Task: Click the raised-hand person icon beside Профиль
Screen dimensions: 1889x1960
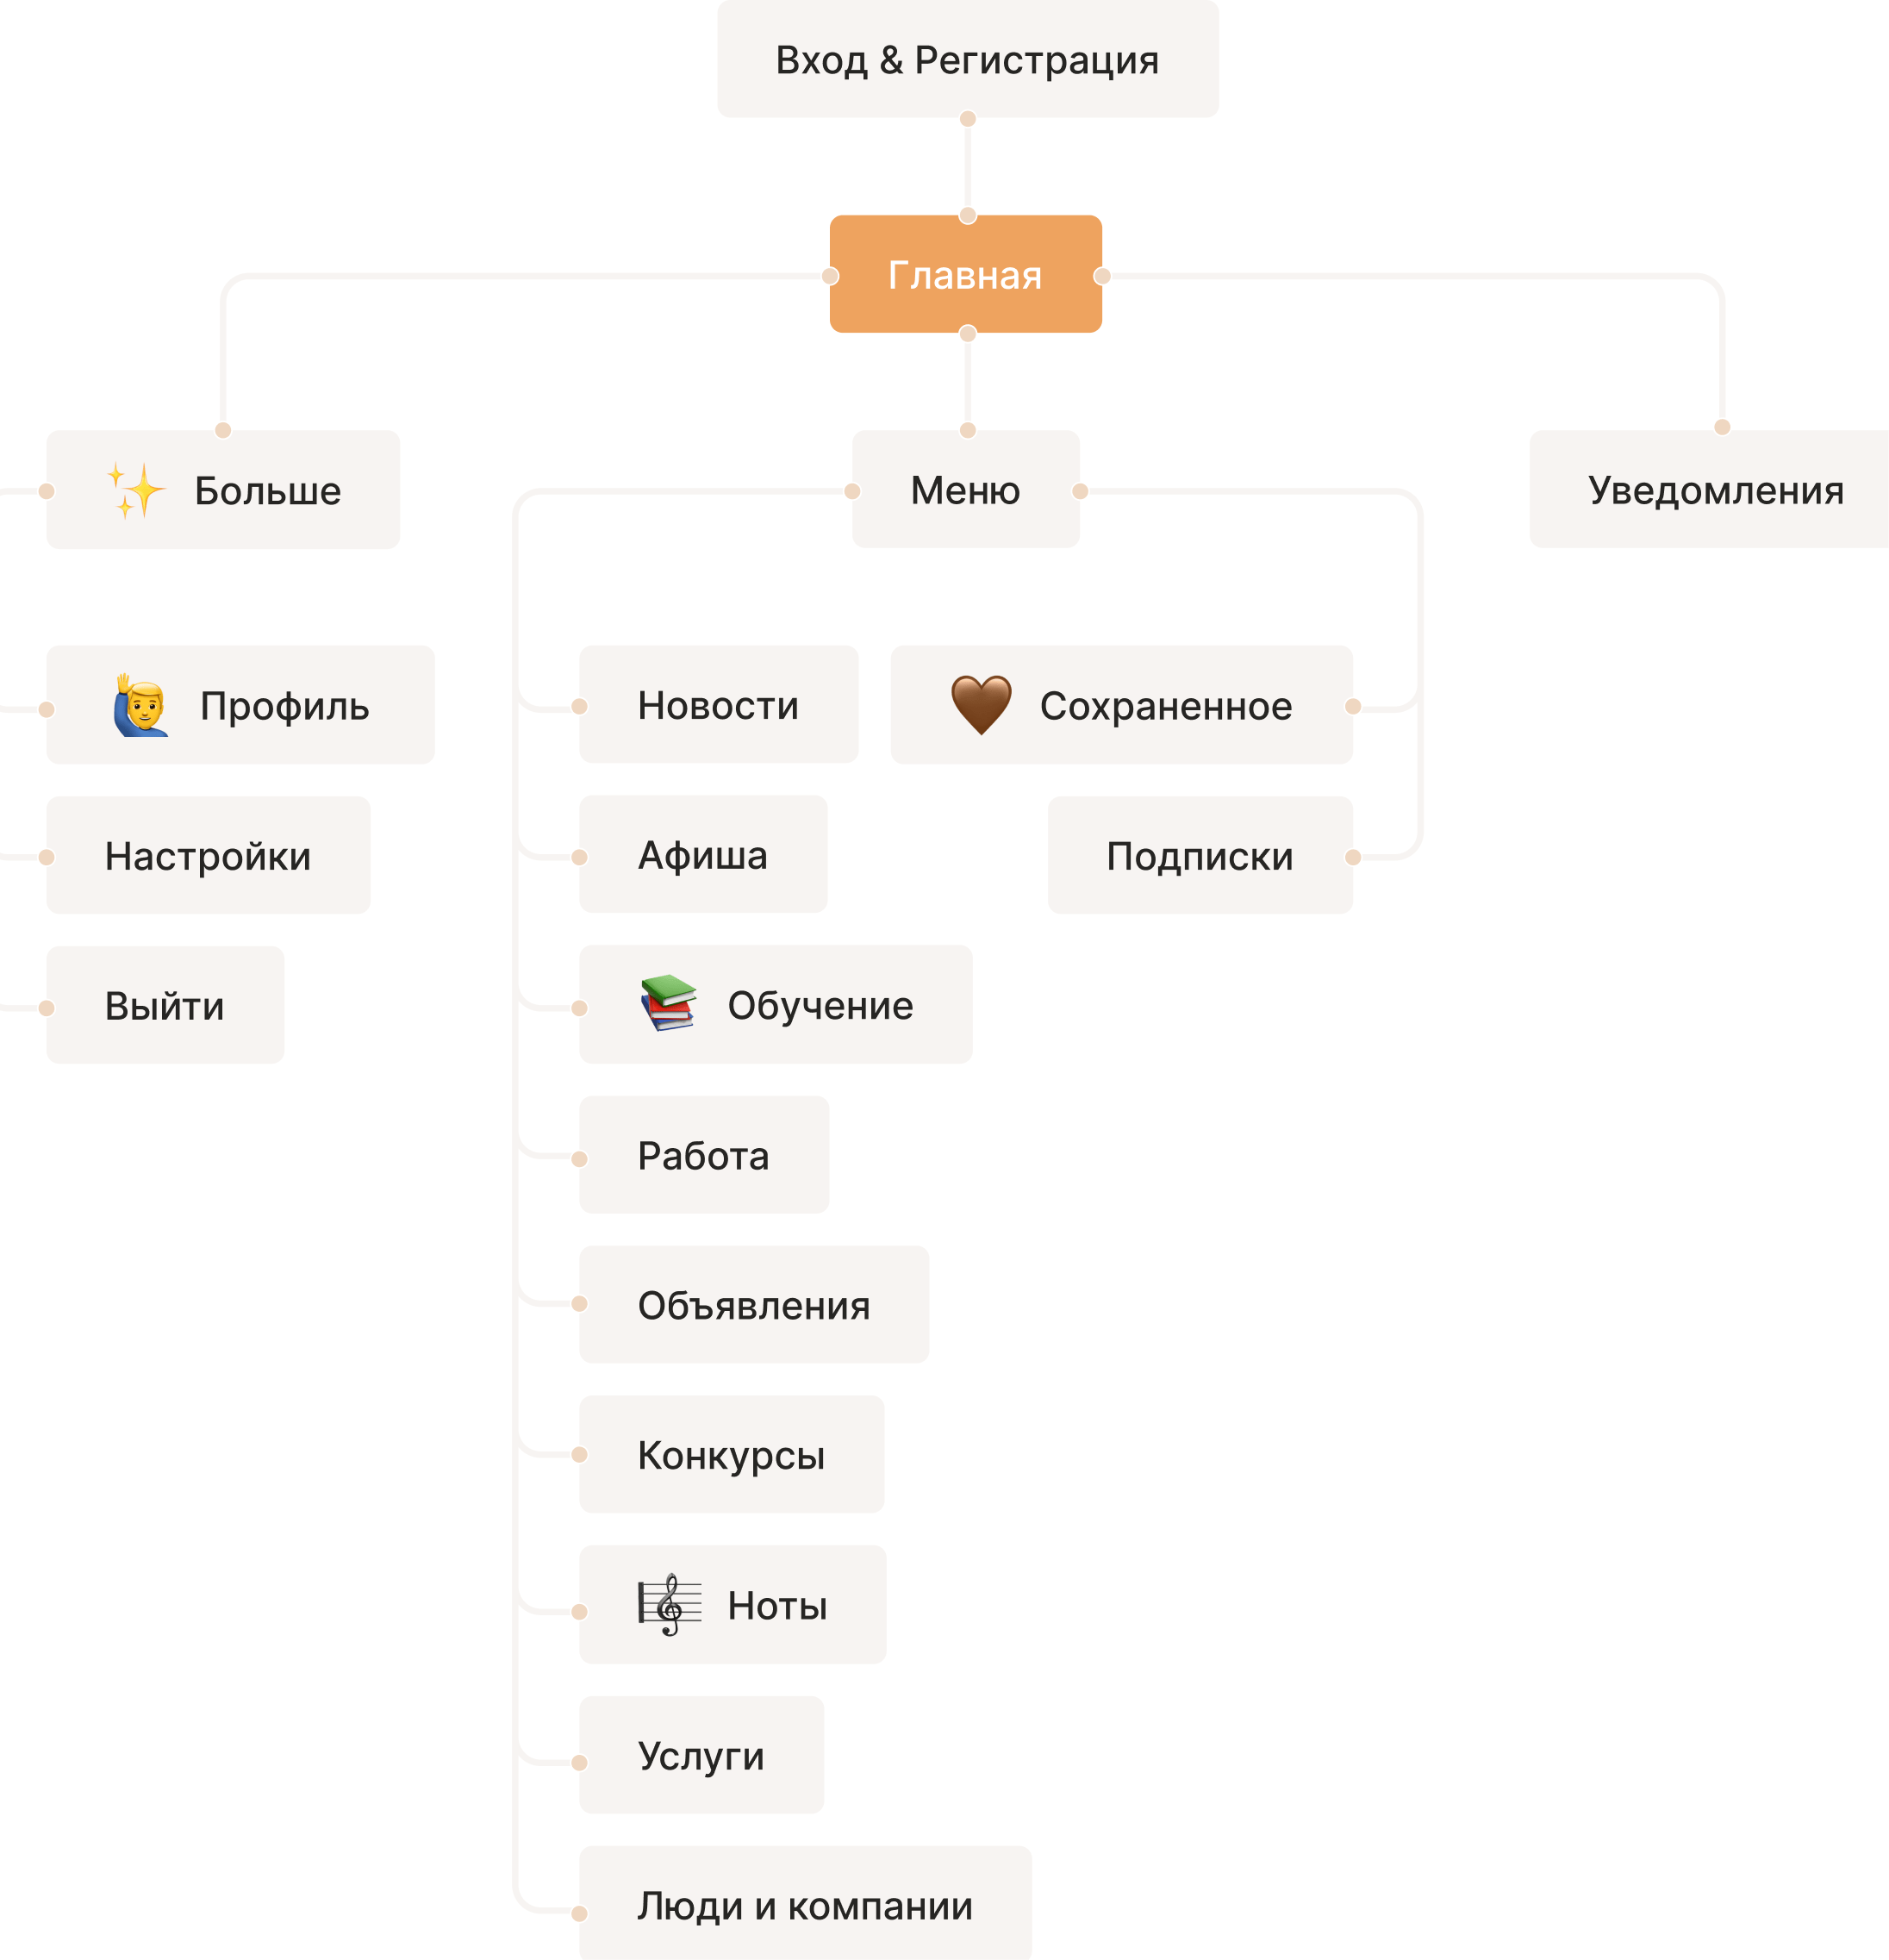Action: pyautogui.click(x=141, y=706)
